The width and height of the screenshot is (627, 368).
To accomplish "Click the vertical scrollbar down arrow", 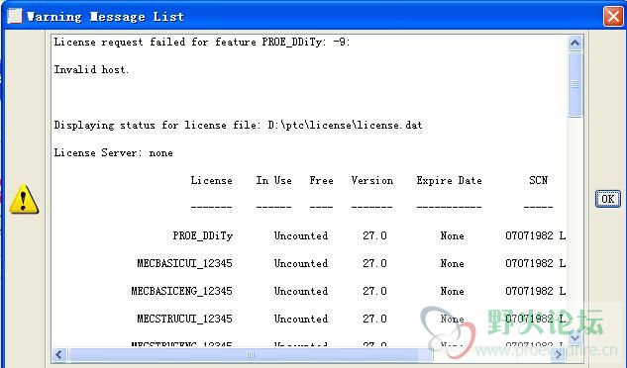I will pyautogui.click(x=575, y=338).
